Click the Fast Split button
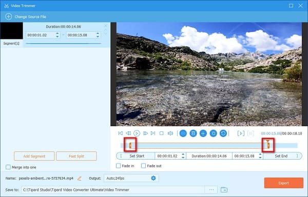This screenshot has height=197, width=308. (x=76, y=156)
